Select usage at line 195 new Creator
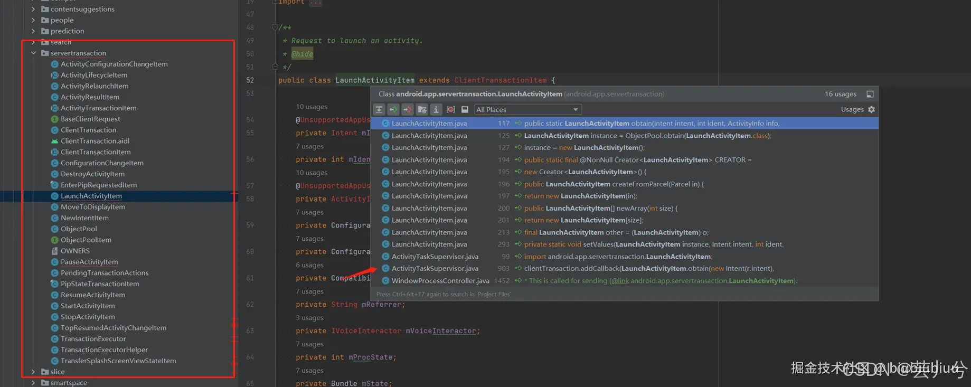Image resolution: width=971 pixels, height=387 pixels. click(x=625, y=172)
